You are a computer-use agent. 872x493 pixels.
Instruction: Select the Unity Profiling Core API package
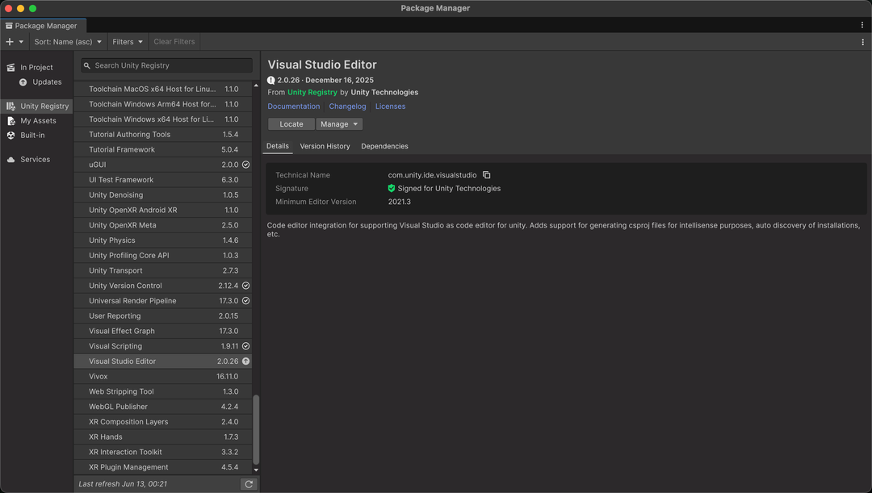[163, 255]
